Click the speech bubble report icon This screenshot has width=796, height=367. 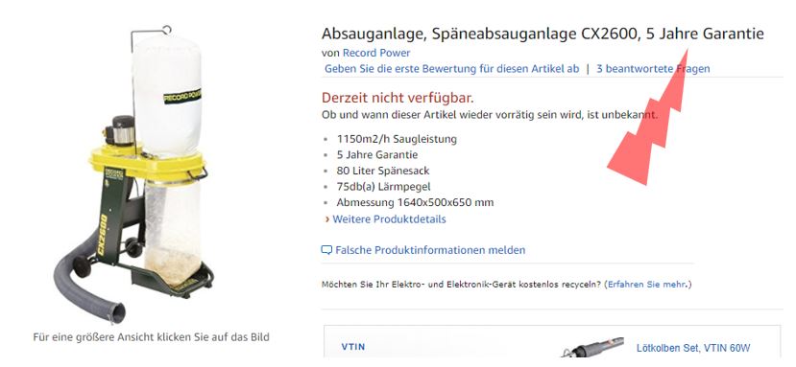326,250
